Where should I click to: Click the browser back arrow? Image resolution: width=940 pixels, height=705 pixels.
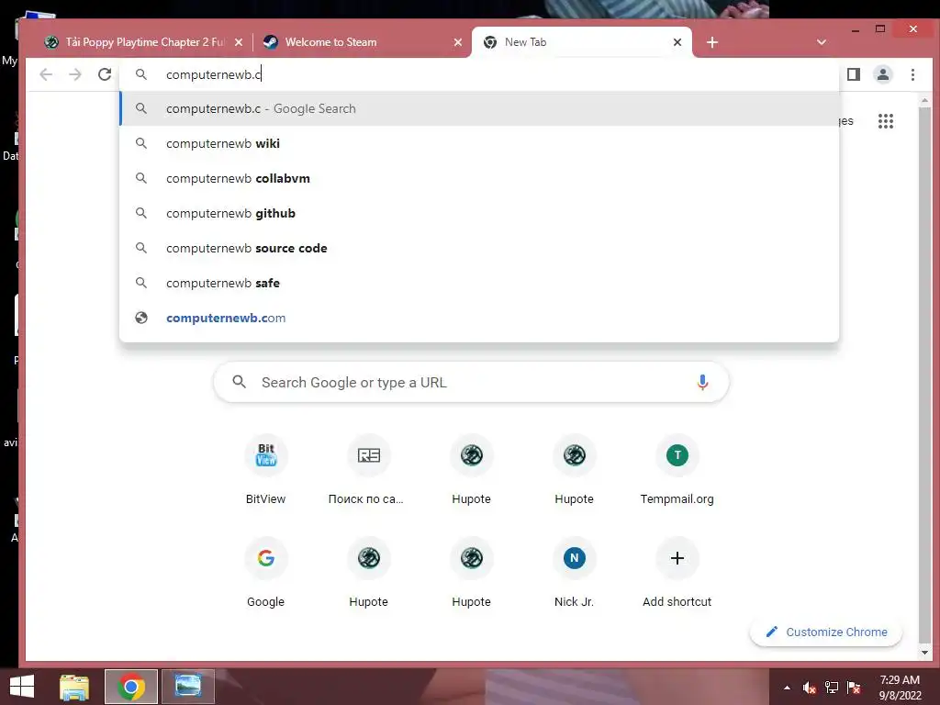46,74
